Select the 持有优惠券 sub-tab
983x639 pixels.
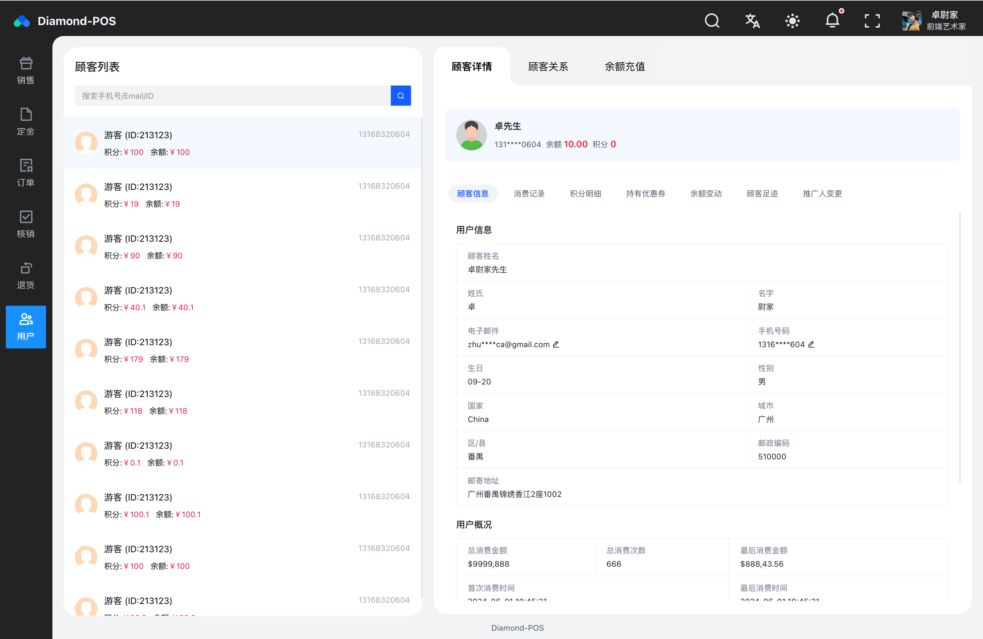(x=646, y=194)
